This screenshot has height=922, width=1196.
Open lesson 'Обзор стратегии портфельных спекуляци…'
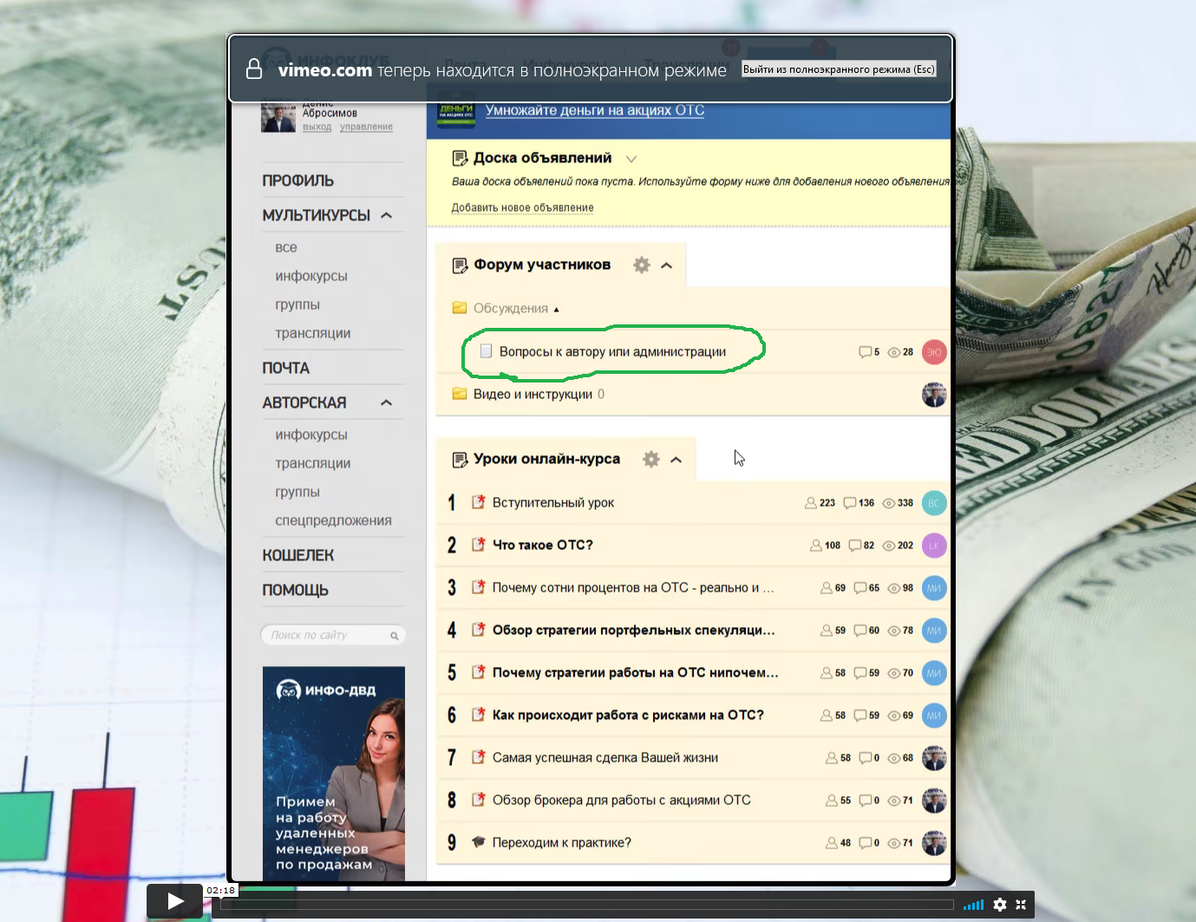coord(634,630)
